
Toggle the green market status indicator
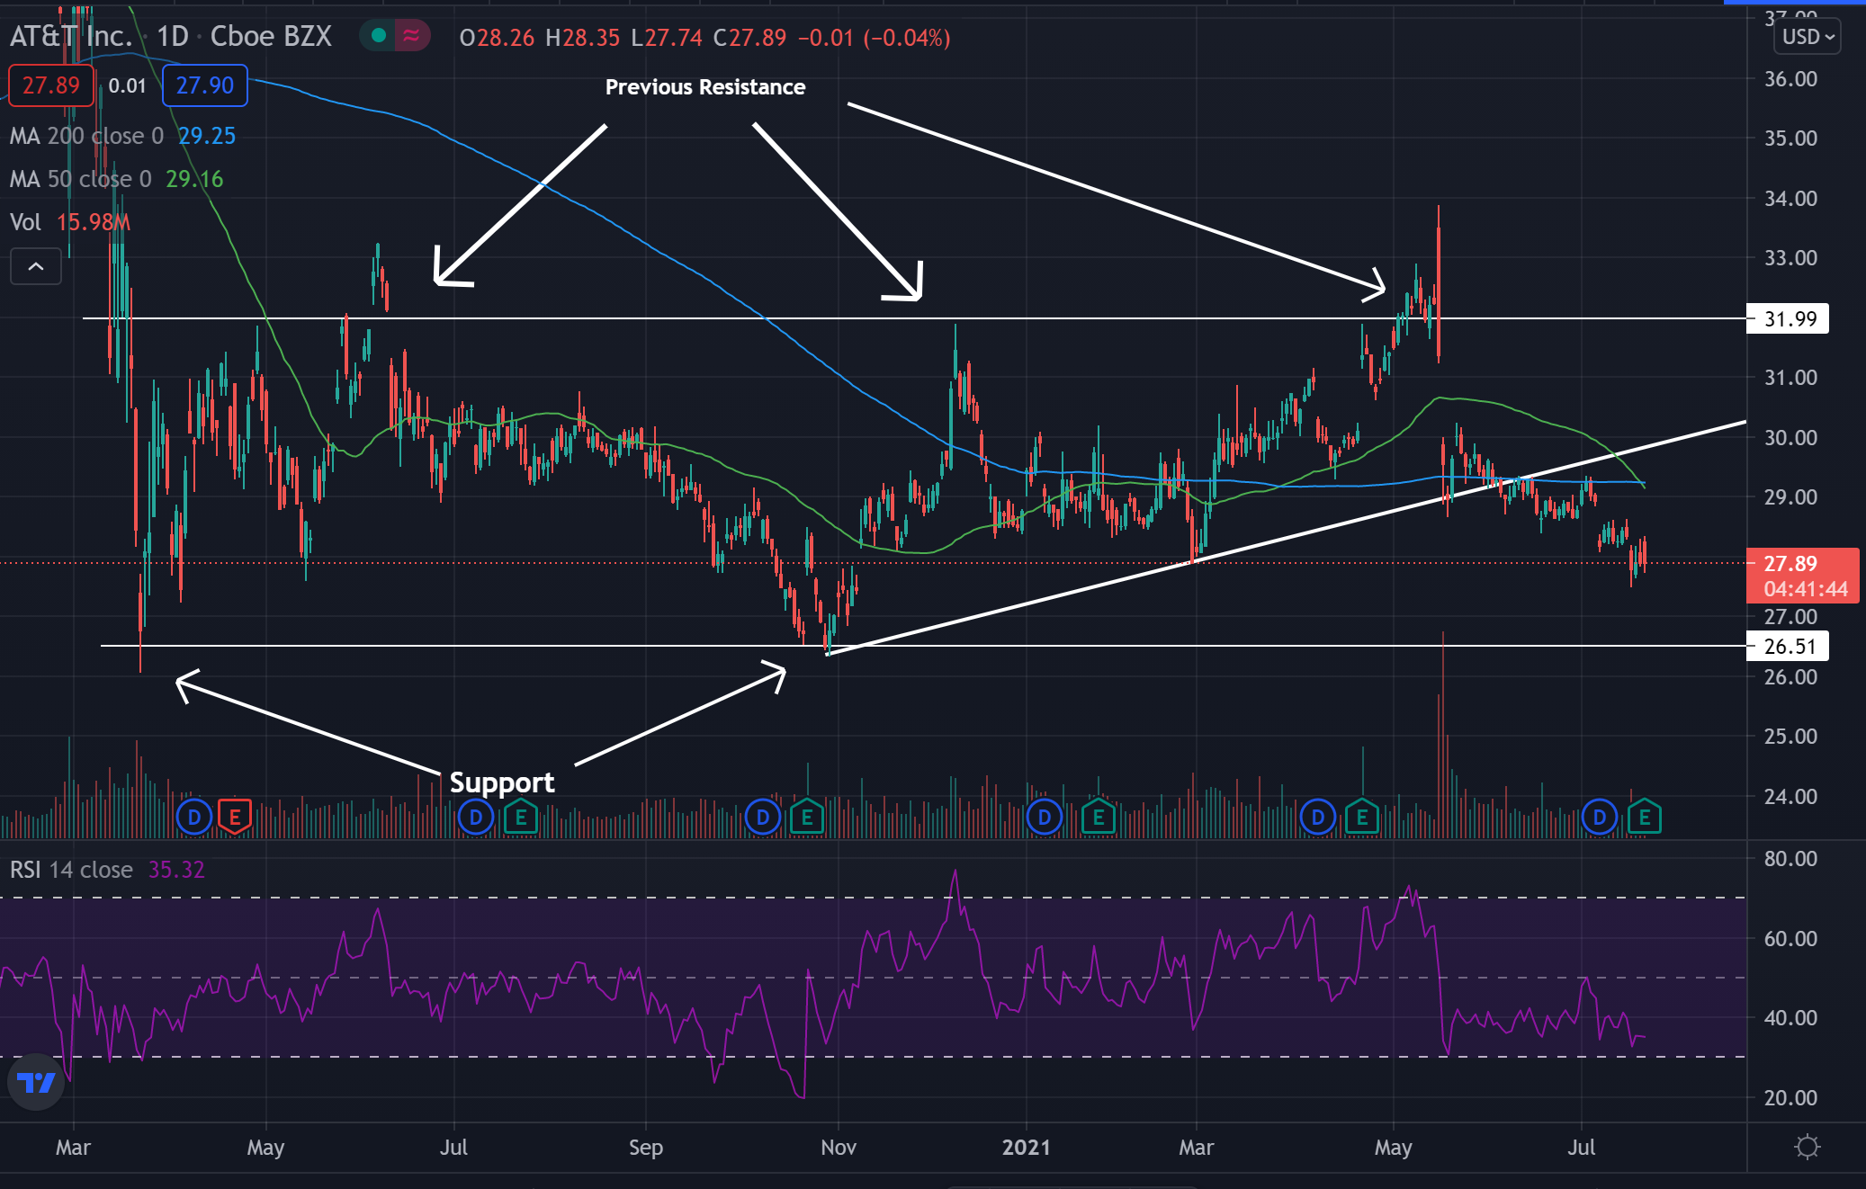click(379, 36)
